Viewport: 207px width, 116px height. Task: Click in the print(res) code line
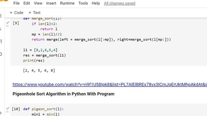[34, 61]
